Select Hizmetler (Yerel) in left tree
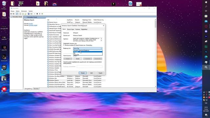This screenshot has height=118, width=210. [16, 17]
